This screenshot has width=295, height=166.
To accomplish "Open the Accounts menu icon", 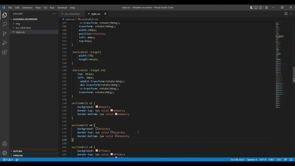I will 5,144.
